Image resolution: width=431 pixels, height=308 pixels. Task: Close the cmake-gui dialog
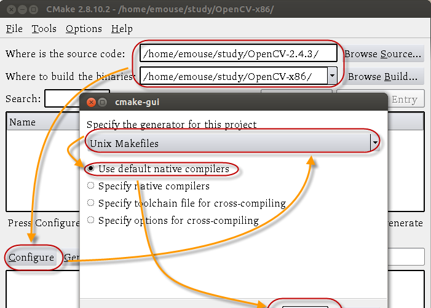click(91, 102)
